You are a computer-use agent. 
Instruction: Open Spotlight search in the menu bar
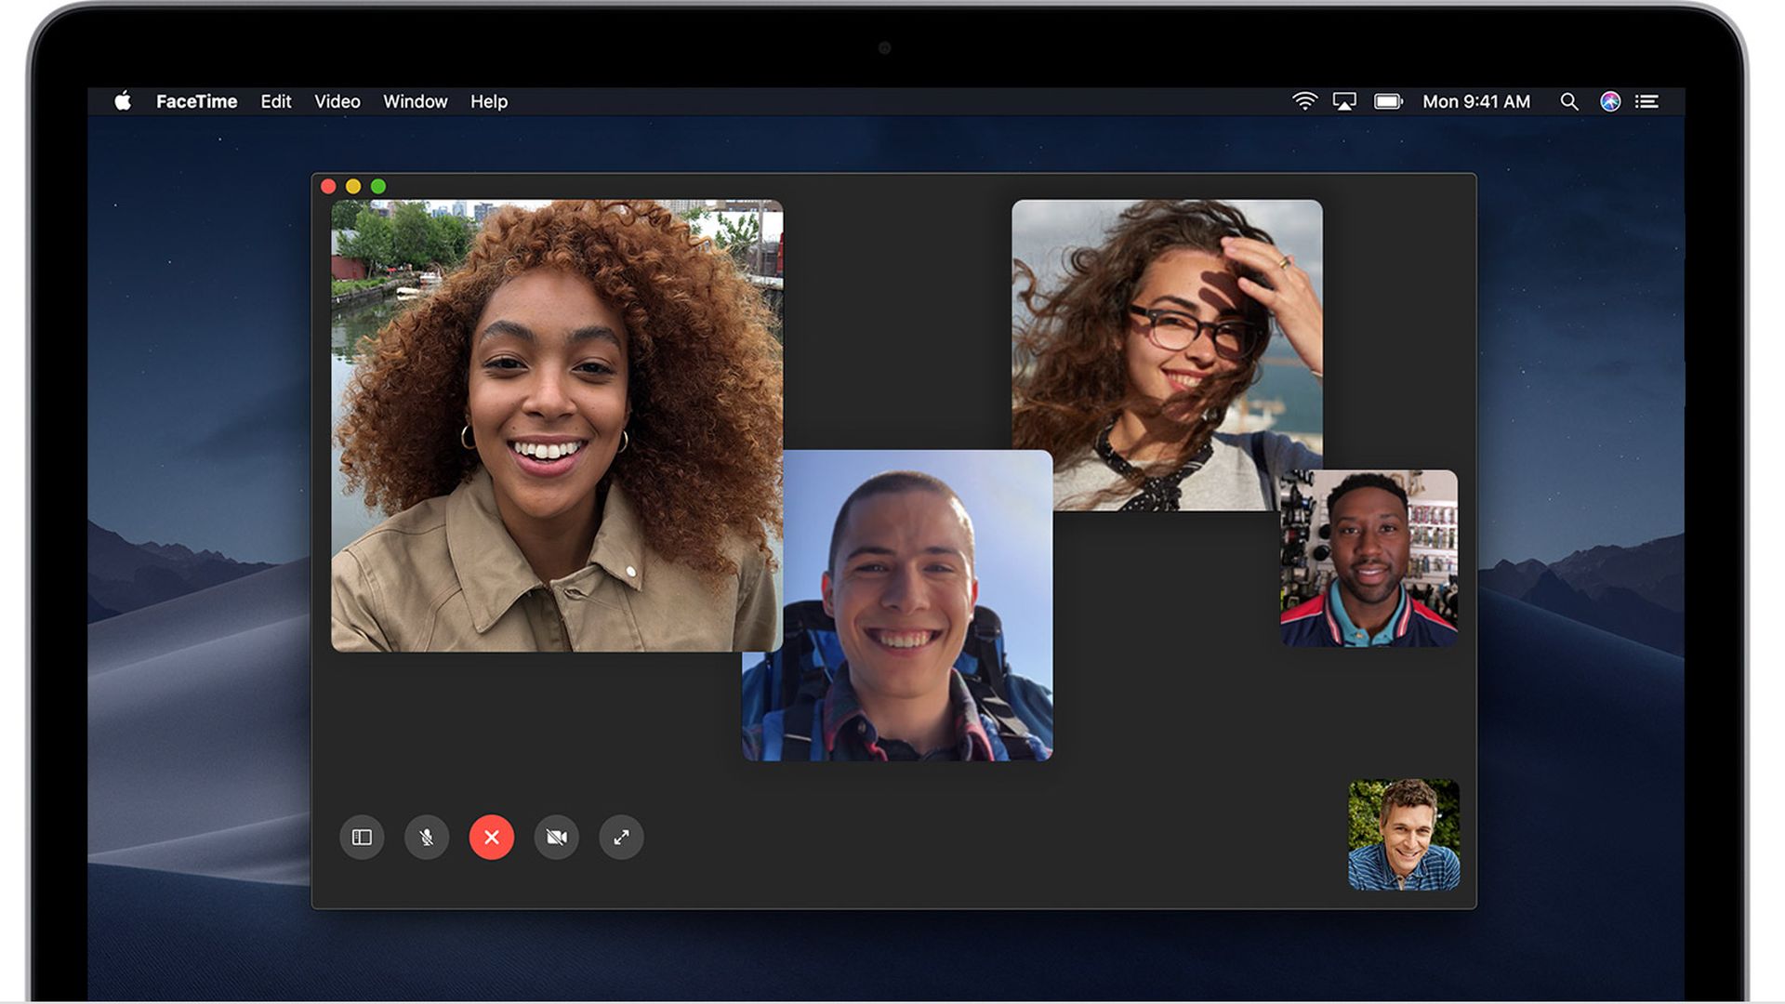pos(1568,101)
